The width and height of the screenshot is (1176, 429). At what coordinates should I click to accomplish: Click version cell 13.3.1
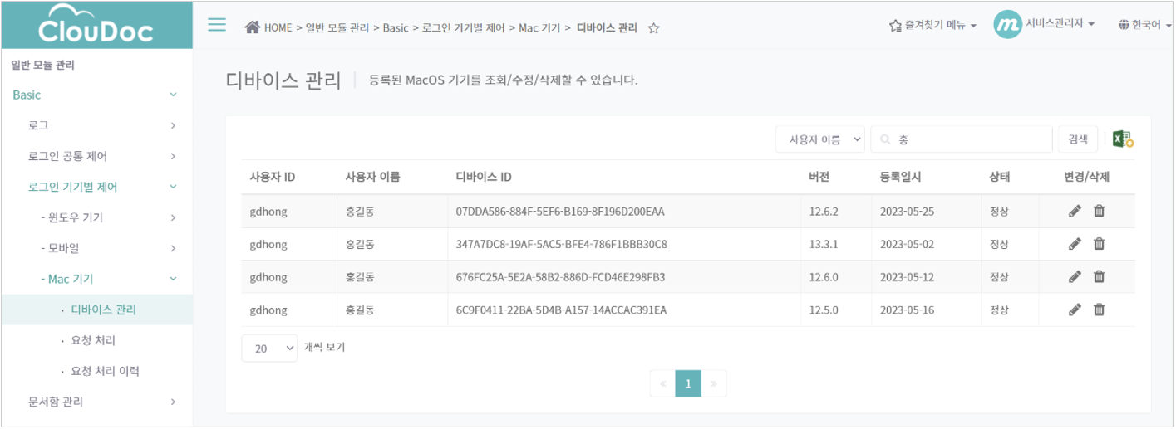coord(823,244)
